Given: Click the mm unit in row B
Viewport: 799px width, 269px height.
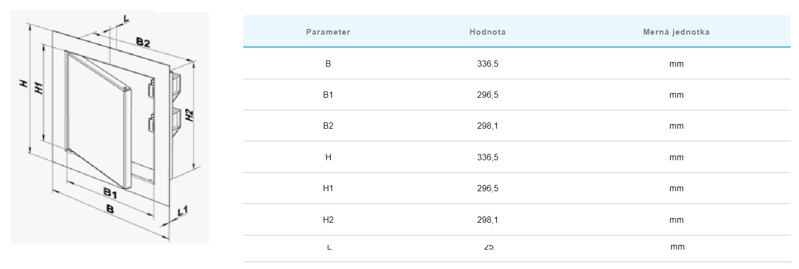Looking at the screenshot, I should tap(677, 64).
